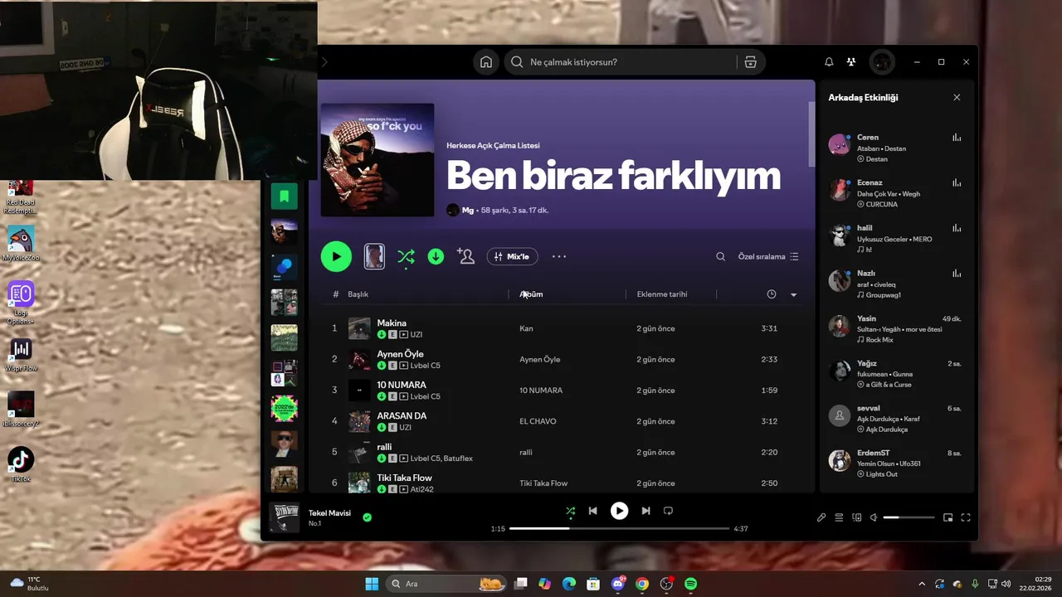Open Ecenaz's CURCUNA playlist link
1062x597 pixels.
coord(881,204)
